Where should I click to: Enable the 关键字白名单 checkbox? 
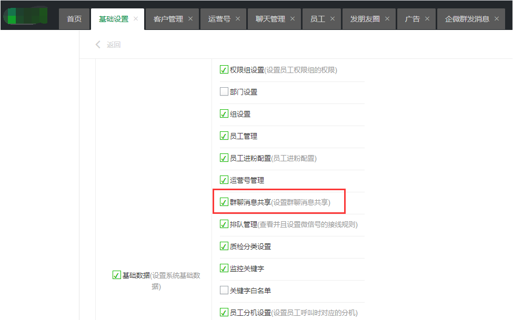click(x=224, y=290)
